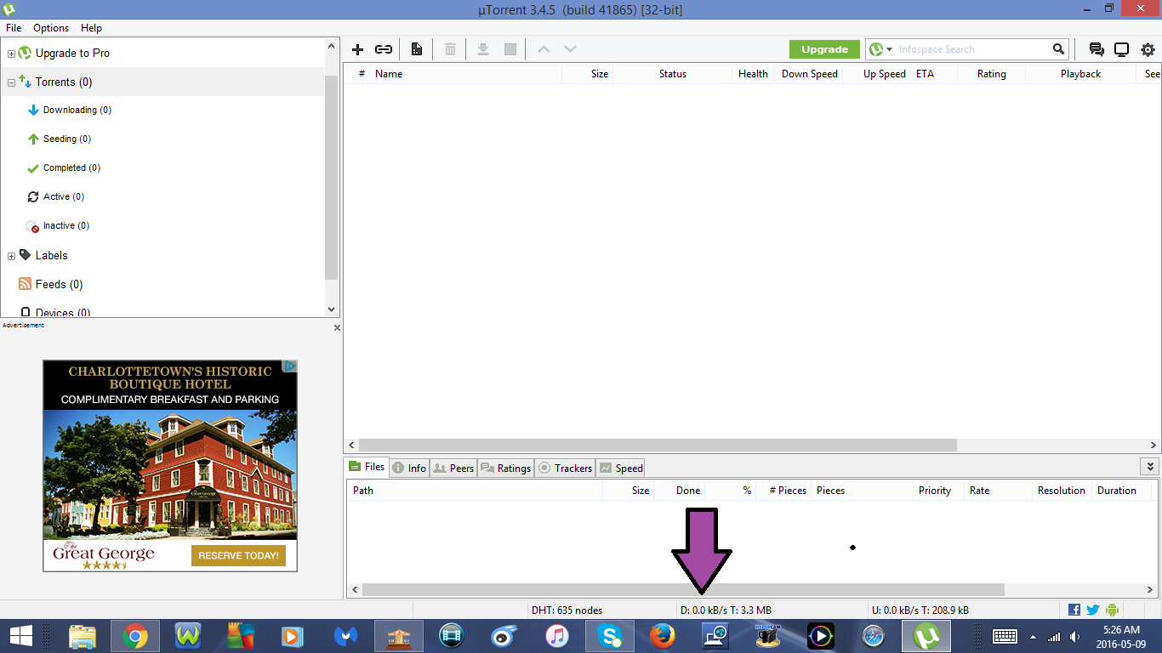Switch to the Info tab
1162x653 pixels.
409,468
